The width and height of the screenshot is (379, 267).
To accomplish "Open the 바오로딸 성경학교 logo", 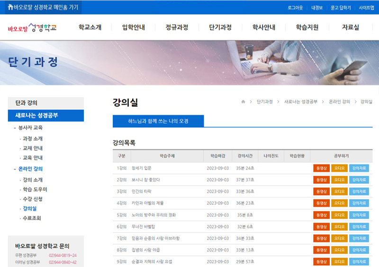I will (x=32, y=28).
